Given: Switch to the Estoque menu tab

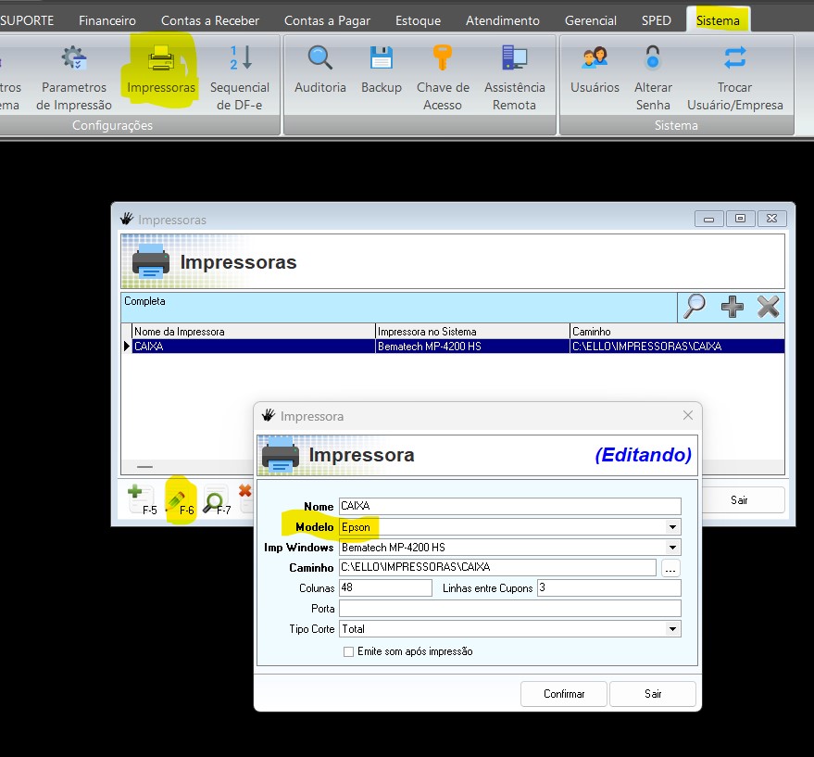Looking at the screenshot, I should [x=418, y=20].
